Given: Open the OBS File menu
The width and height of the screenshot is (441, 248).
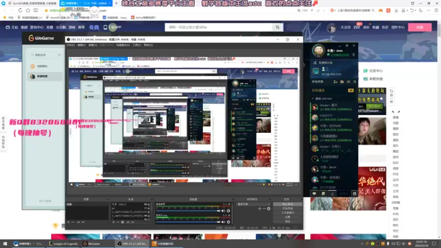Looking at the screenshot, I should pos(71,45).
